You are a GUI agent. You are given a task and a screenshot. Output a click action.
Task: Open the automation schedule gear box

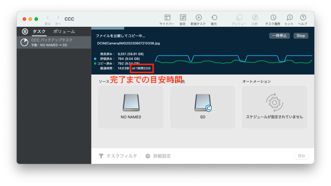[x=274, y=107]
